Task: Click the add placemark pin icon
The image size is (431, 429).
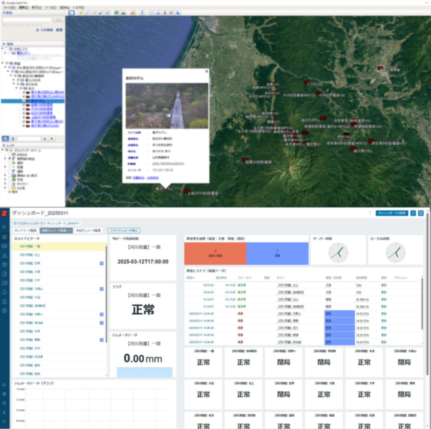Action: point(81,13)
